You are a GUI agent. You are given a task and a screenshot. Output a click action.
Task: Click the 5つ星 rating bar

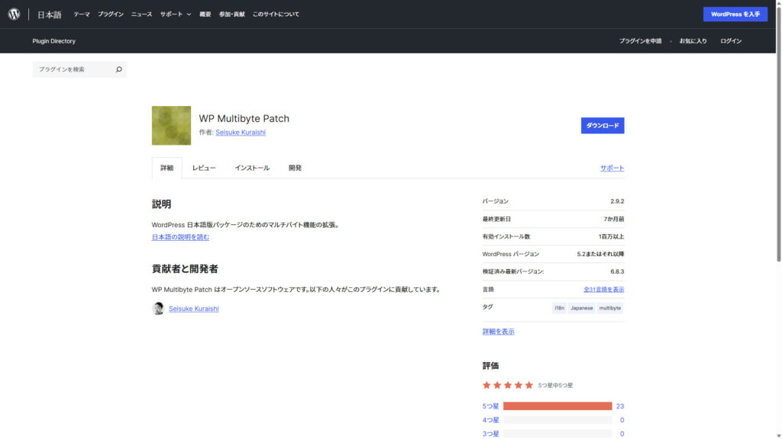point(557,406)
